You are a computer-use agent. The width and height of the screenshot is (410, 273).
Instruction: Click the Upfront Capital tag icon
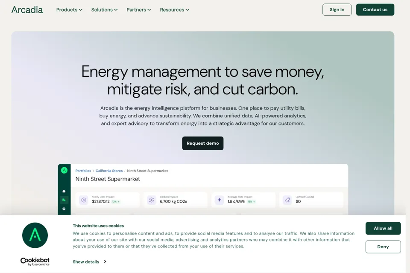point(287,200)
